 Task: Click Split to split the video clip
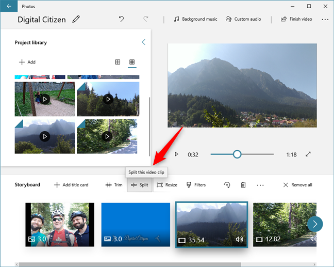140,185
